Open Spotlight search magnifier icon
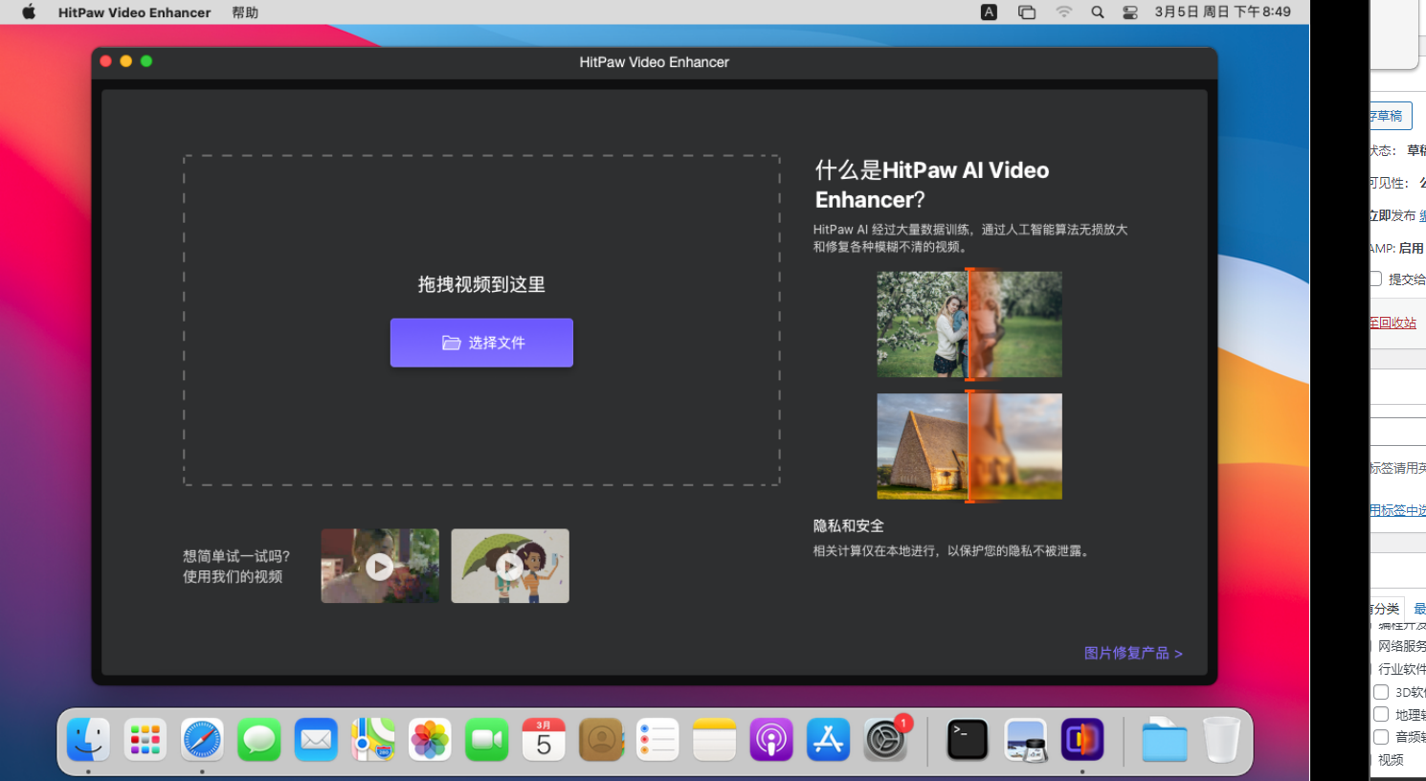The width and height of the screenshot is (1426, 781). click(1098, 12)
